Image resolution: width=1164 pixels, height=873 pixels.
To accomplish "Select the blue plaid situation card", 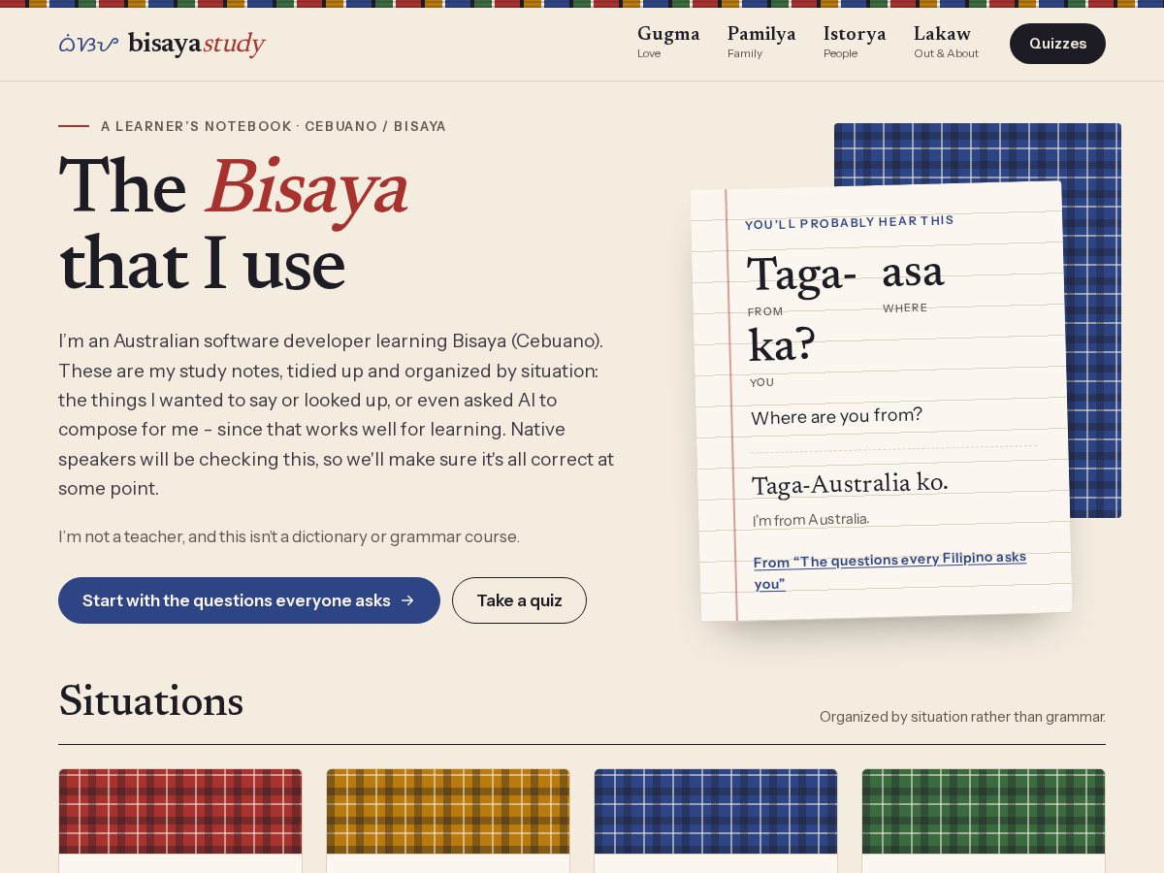I will (716, 821).
